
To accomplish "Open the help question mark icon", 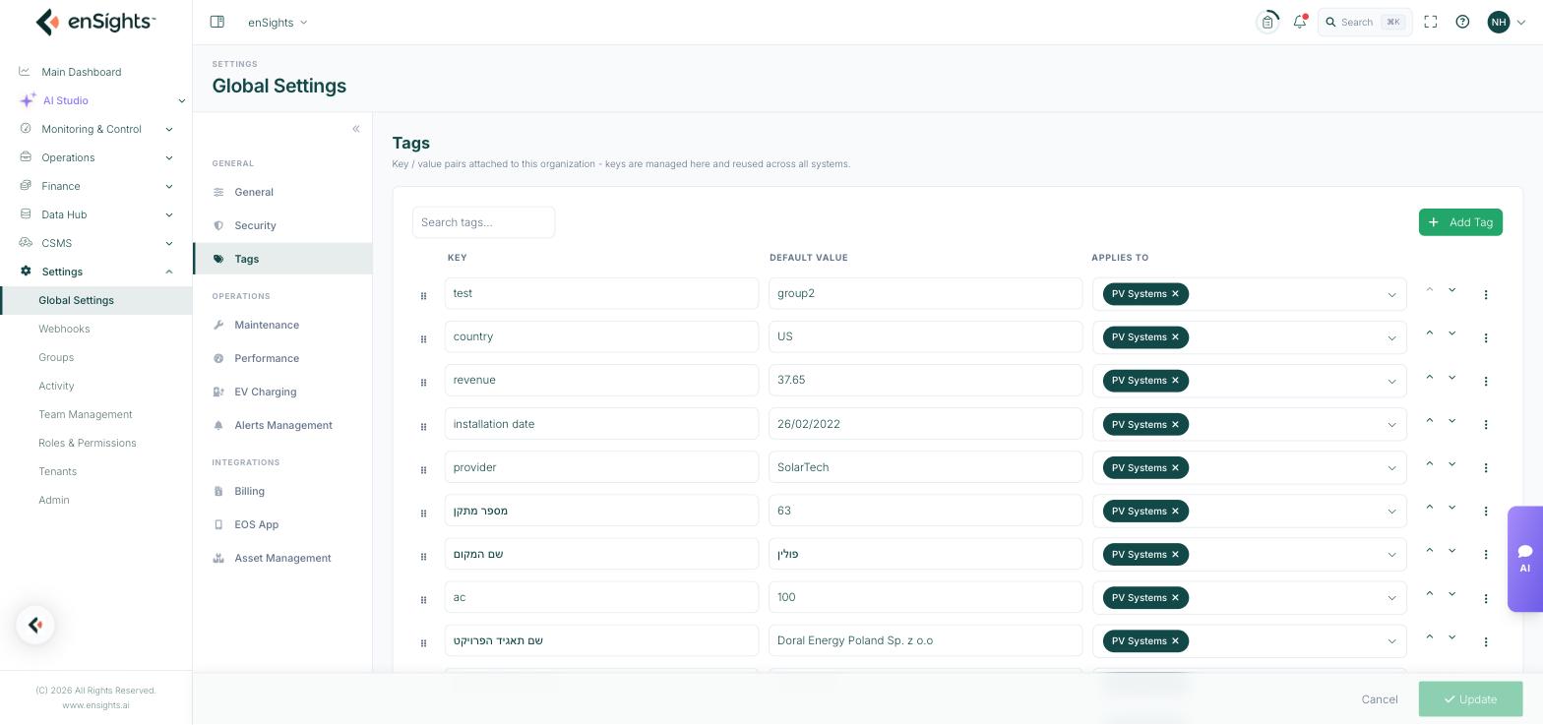I will click(x=1462, y=22).
